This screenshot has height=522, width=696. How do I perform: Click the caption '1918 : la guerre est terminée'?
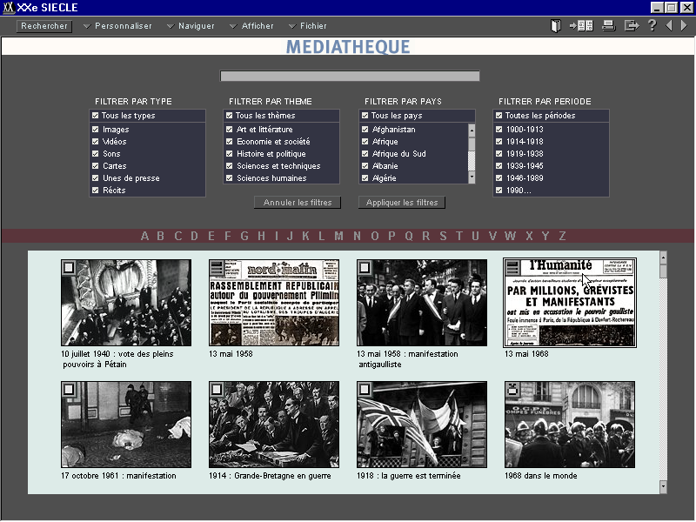(x=409, y=476)
